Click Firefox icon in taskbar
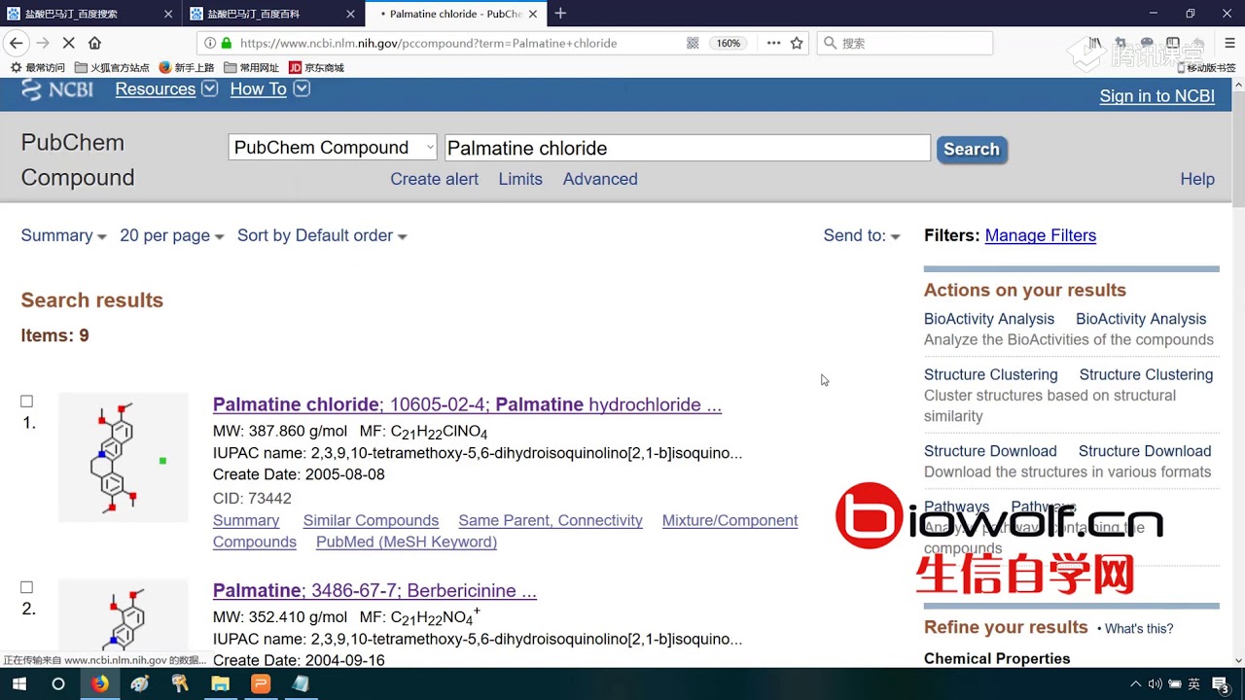This screenshot has height=700, width=1245. [99, 683]
